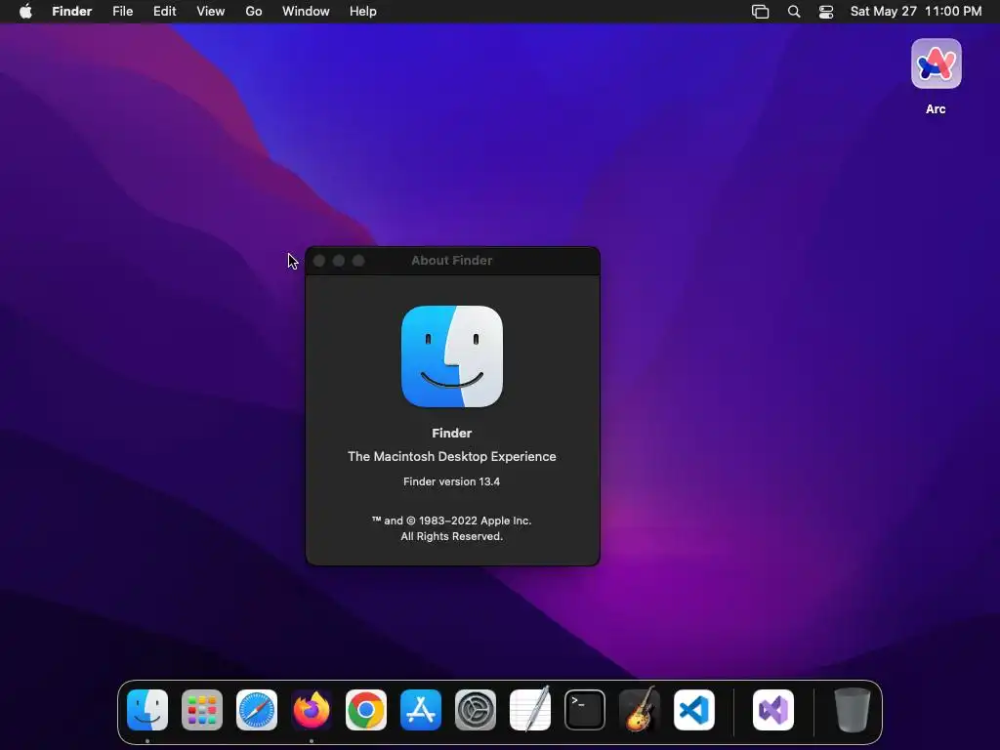Open the Trash in the Dock
The height and width of the screenshot is (750, 1000).
pyautogui.click(x=852, y=710)
